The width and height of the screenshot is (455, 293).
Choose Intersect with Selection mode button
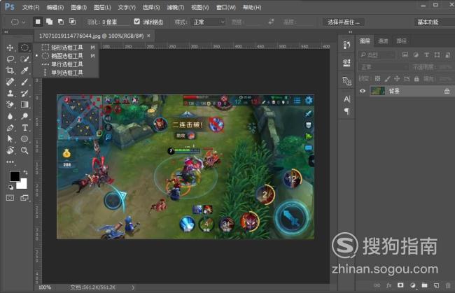tap(72, 22)
